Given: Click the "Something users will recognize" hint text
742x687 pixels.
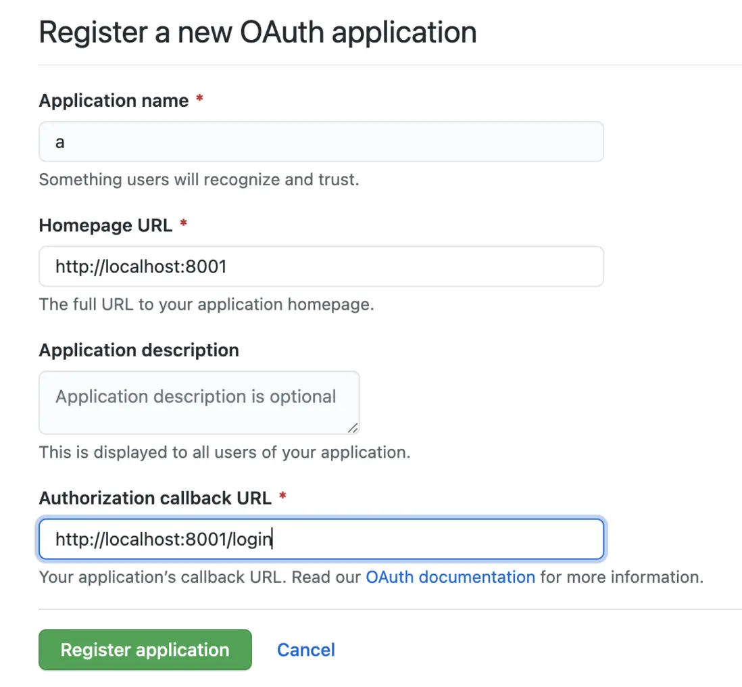Looking at the screenshot, I should (x=199, y=180).
